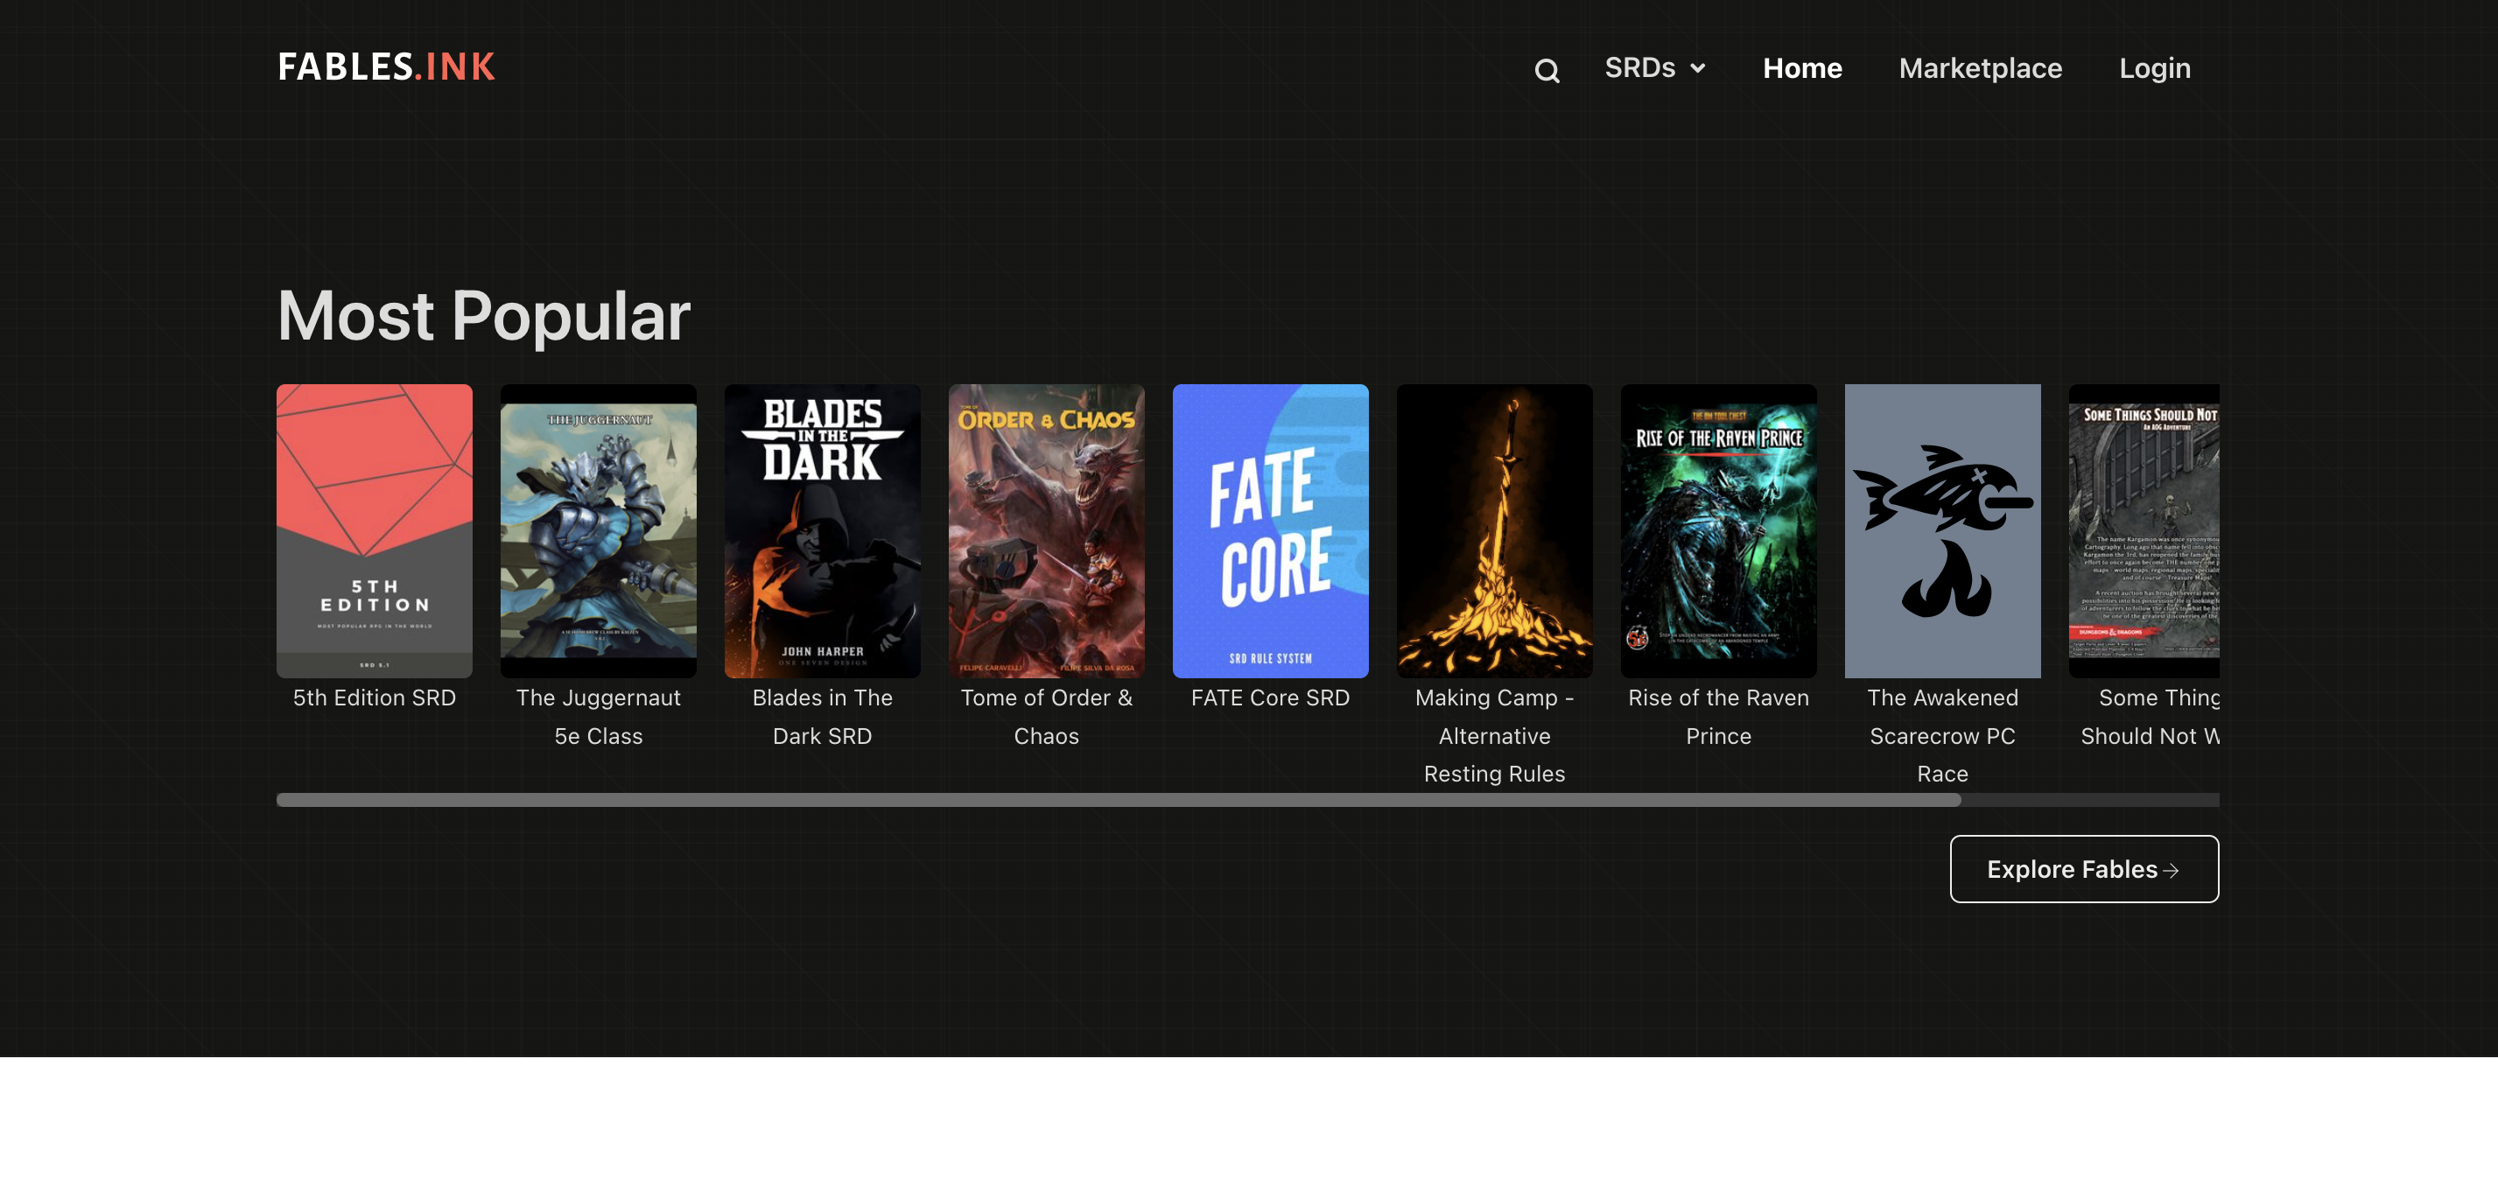Click the Explore Fables button
The image size is (2498, 1178).
pyautogui.click(x=2084, y=869)
